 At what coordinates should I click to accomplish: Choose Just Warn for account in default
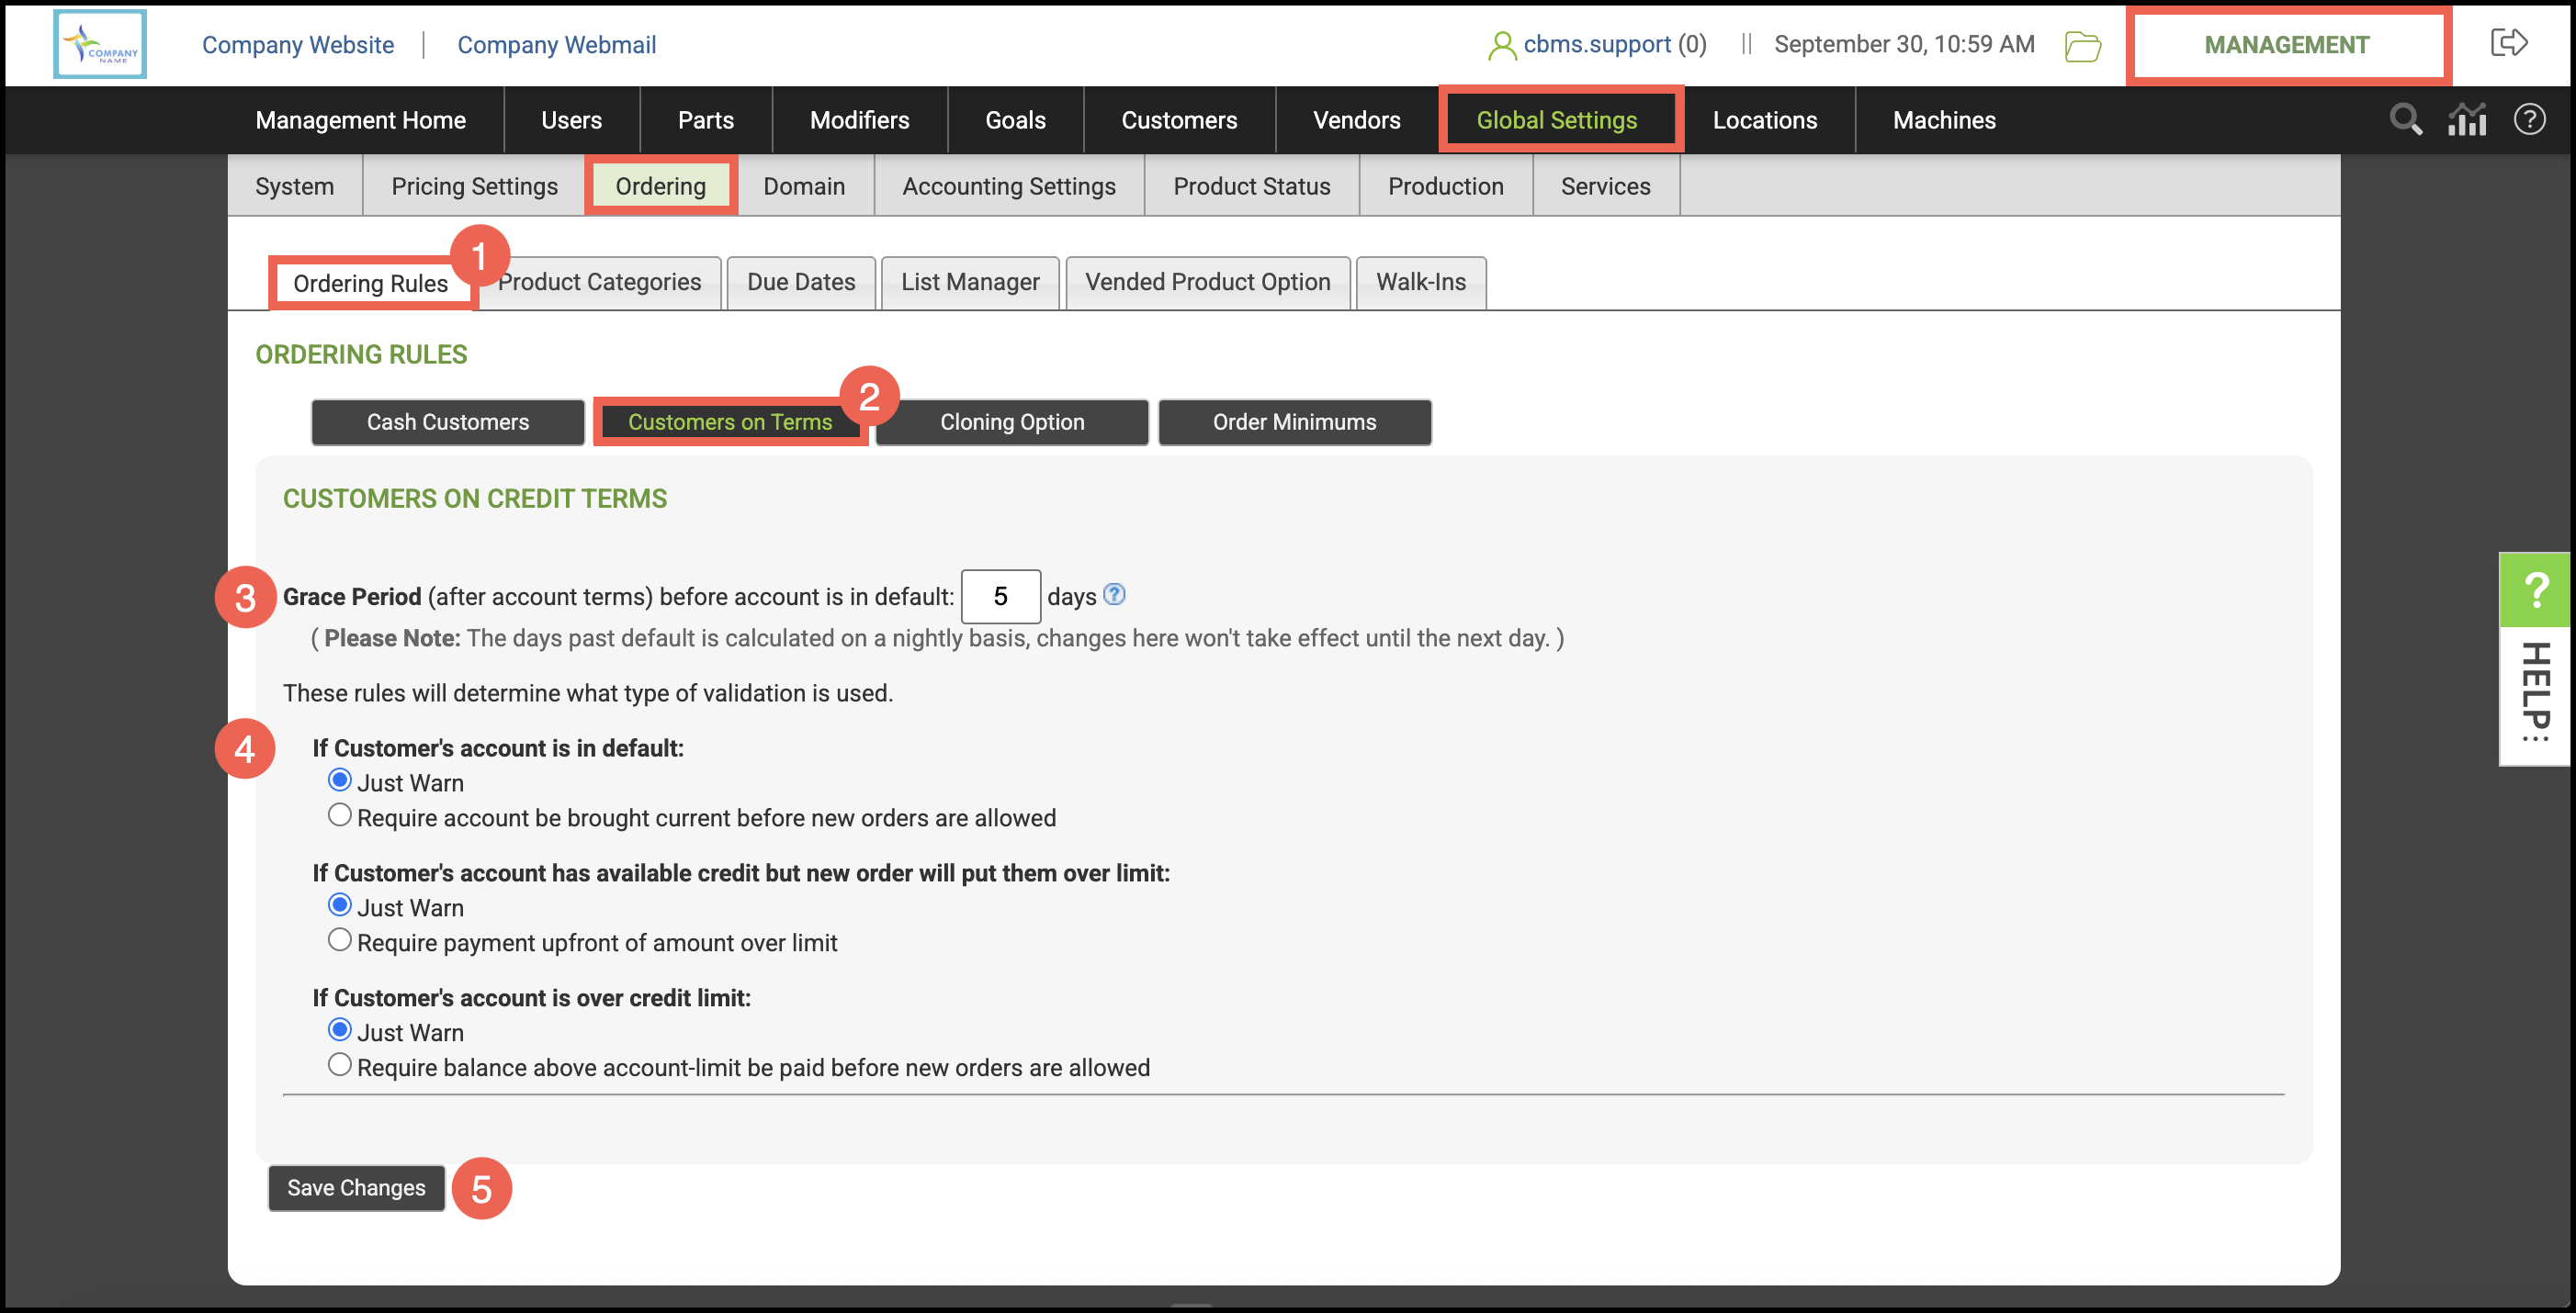[x=340, y=780]
